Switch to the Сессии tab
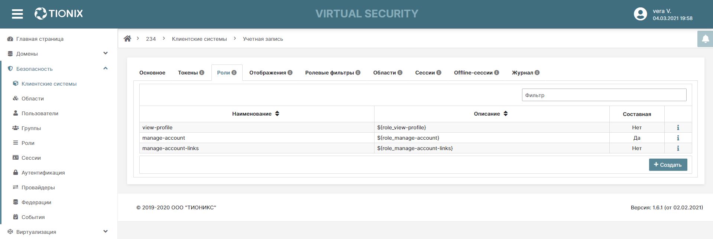Viewport: 713px width, 239px height. [425, 73]
